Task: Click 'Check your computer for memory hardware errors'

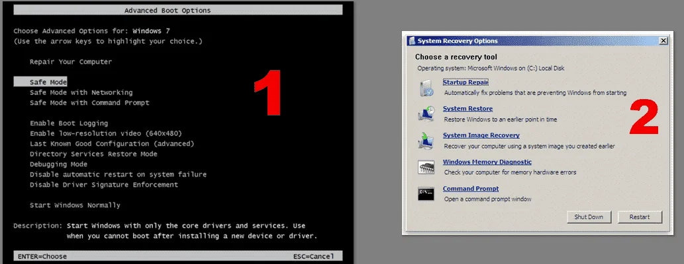Action: point(510,172)
